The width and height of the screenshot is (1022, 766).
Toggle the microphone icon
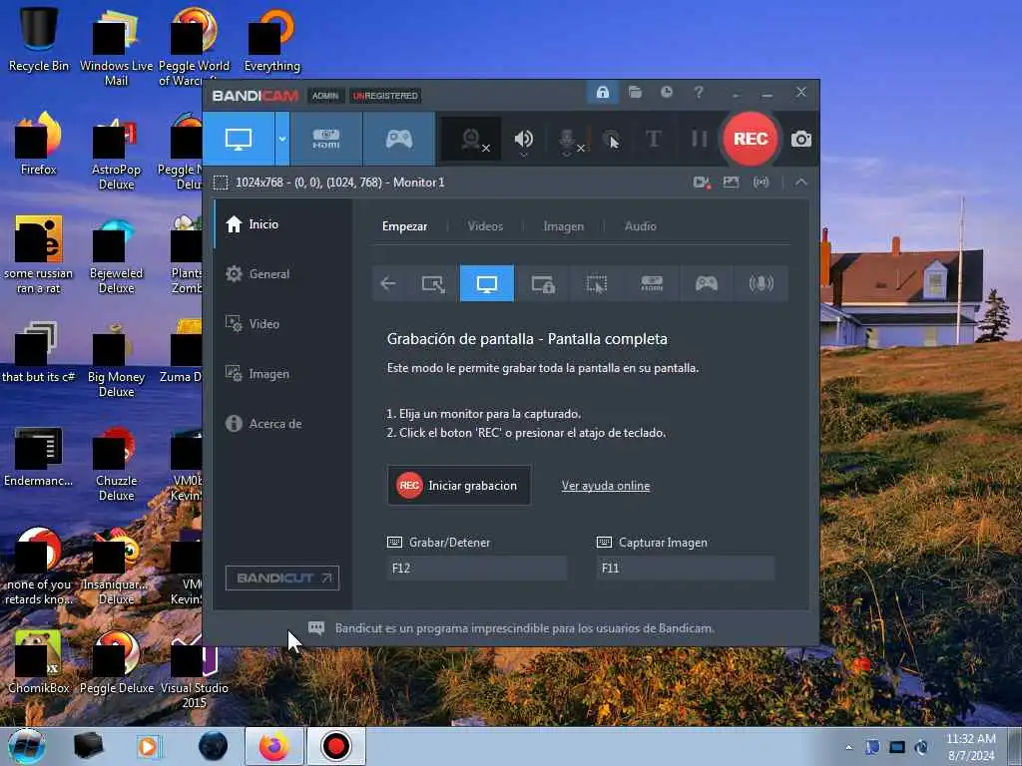click(x=568, y=139)
